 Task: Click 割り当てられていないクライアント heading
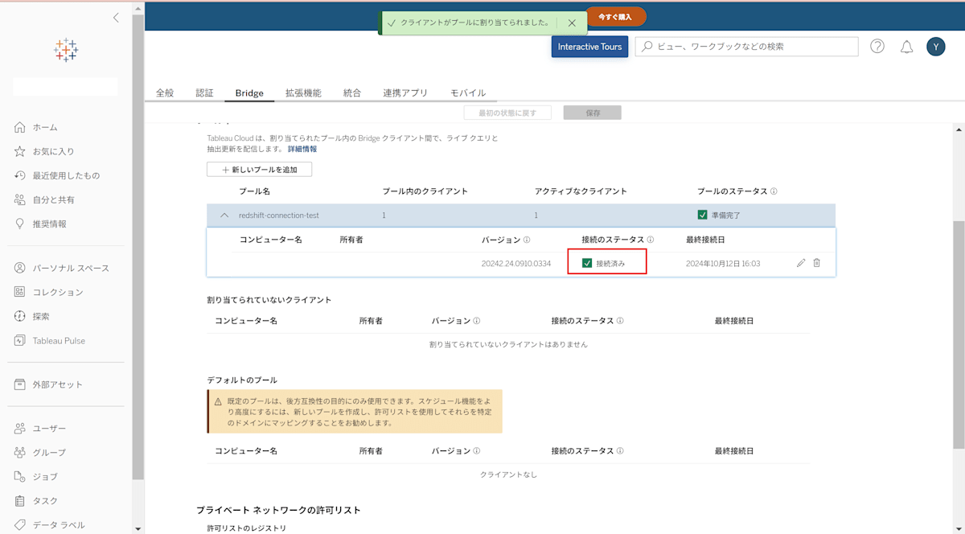[269, 300]
